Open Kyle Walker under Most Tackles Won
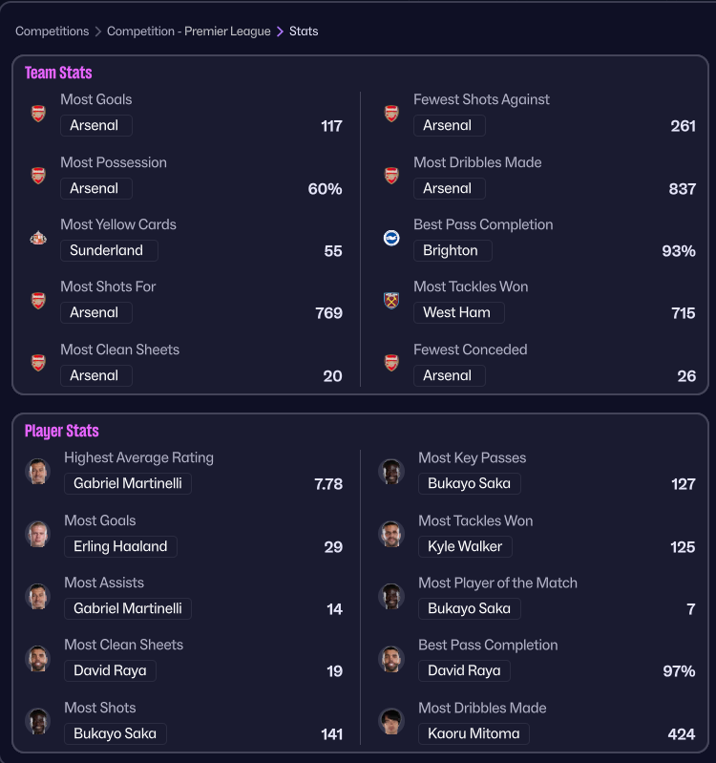 465,546
